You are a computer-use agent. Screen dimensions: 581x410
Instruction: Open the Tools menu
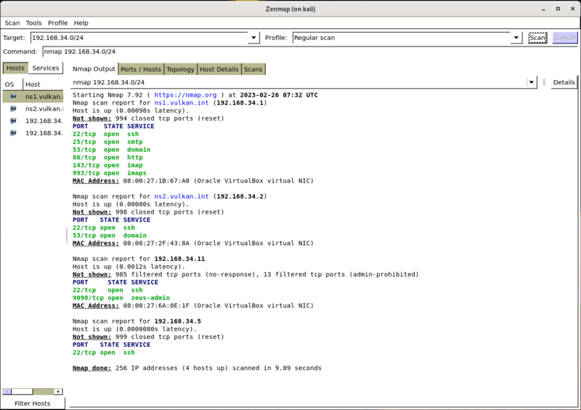click(x=34, y=23)
